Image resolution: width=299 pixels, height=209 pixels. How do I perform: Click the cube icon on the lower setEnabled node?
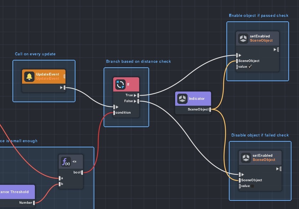pyautogui.click(x=246, y=158)
